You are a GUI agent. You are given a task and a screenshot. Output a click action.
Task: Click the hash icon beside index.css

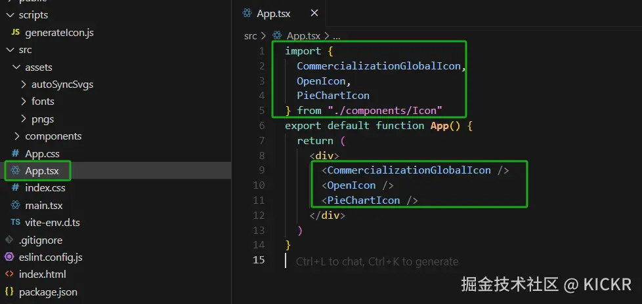tap(16, 188)
